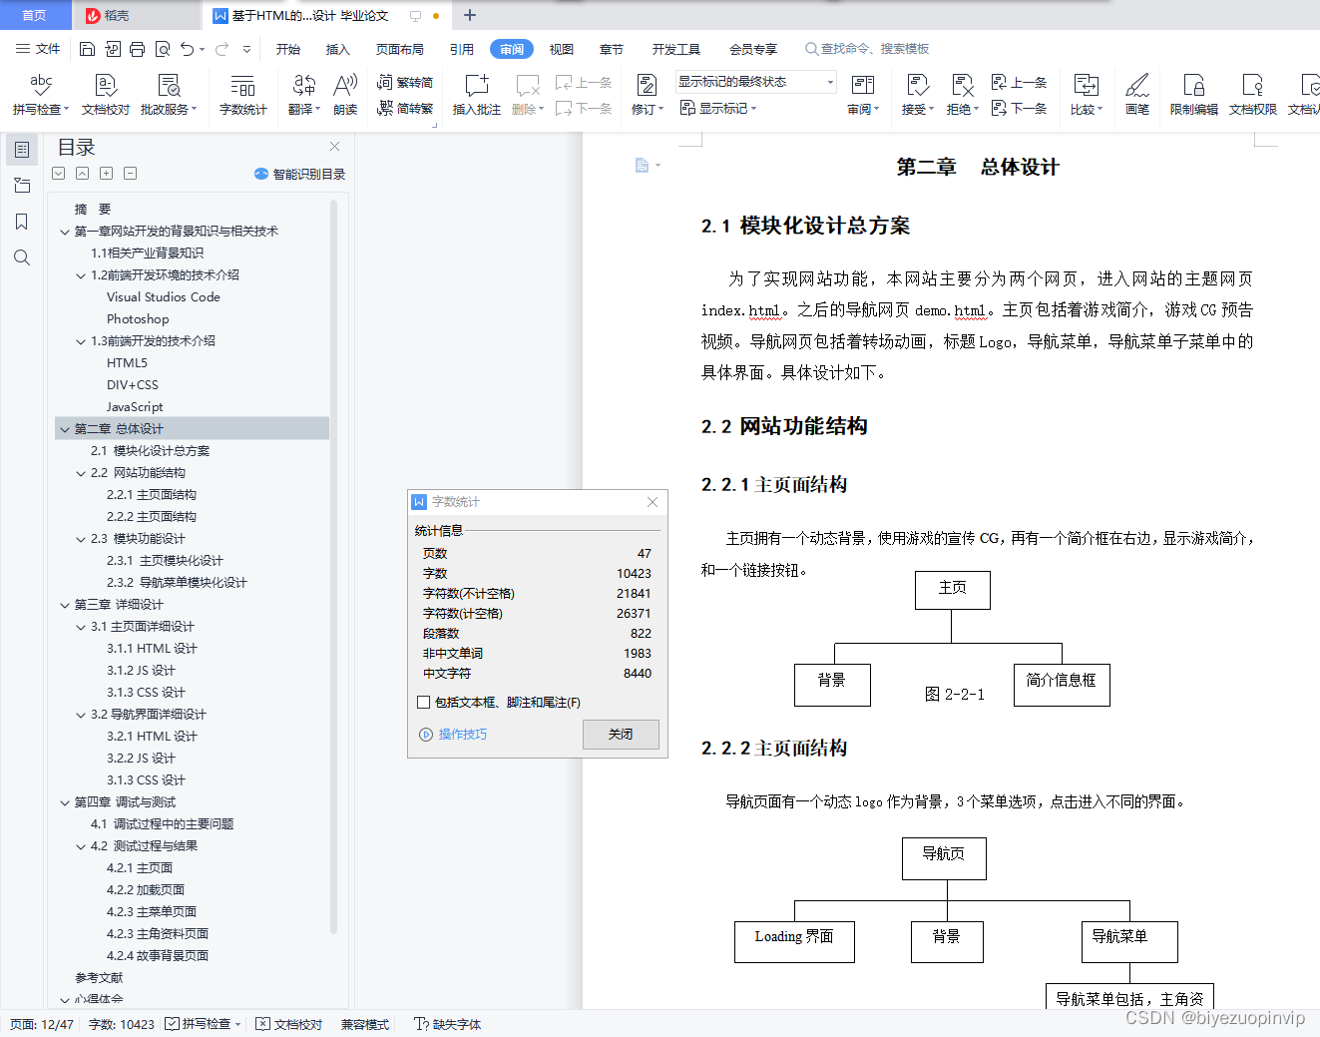Select 2.2.1 主页面结构 outline entry
Image resolution: width=1320 pixels, height=1037 pixels.
pos(151,494)
